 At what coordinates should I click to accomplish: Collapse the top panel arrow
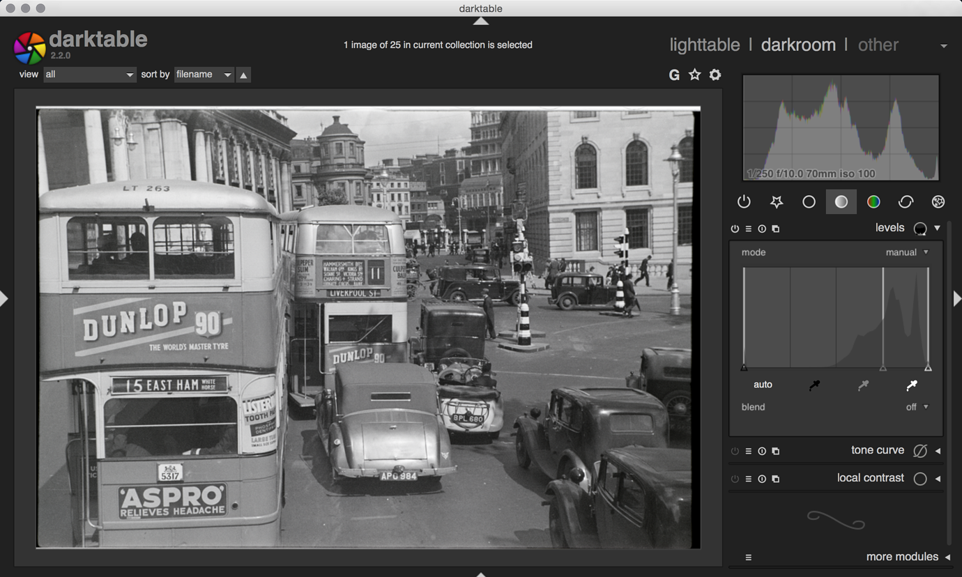click(x=481, y=21)
